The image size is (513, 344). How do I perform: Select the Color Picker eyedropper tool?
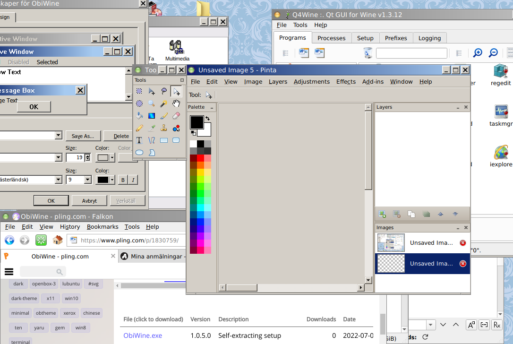(x=152, y=128)
